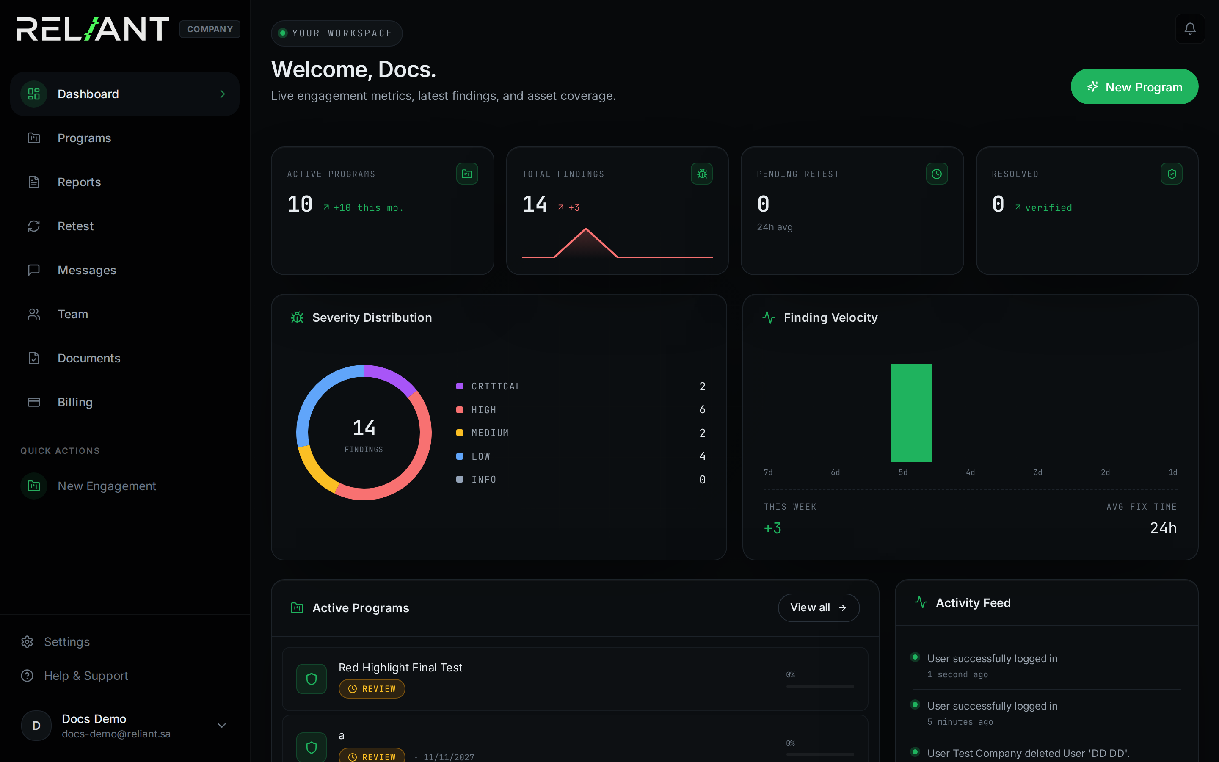This screenshot has width=1219, height=762.
Task: Click the Total Findings sparkline chart
Action: click(x=617, y=243)
